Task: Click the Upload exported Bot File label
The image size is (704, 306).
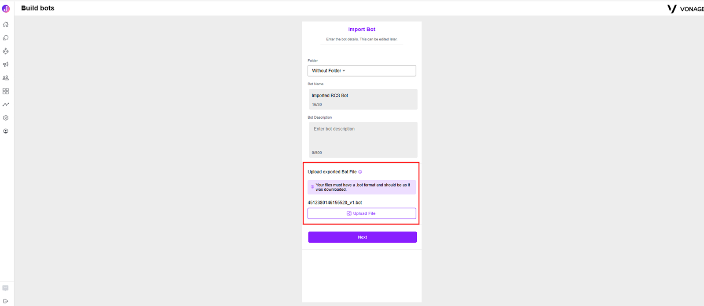Action: pyautogui.click(x=332, y=172)
